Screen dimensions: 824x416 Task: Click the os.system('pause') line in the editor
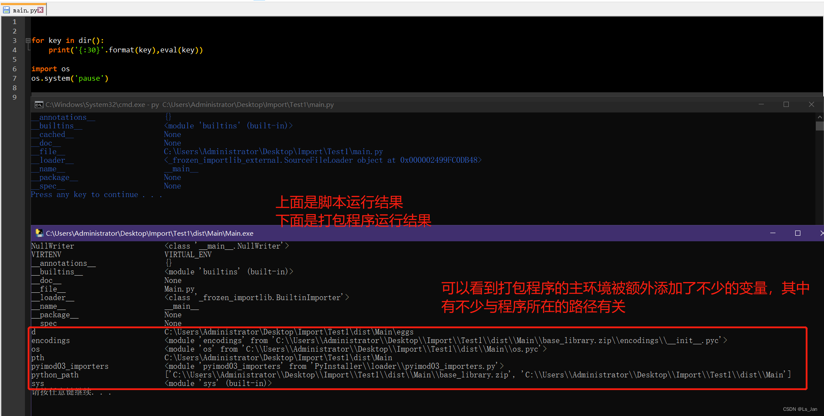(70, 78)
